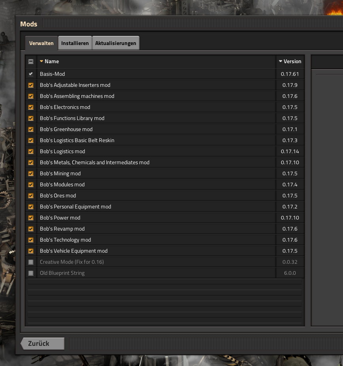
Task: Click version 0.17.2 of Personal Equipment mod
Action: pos(290,207)
